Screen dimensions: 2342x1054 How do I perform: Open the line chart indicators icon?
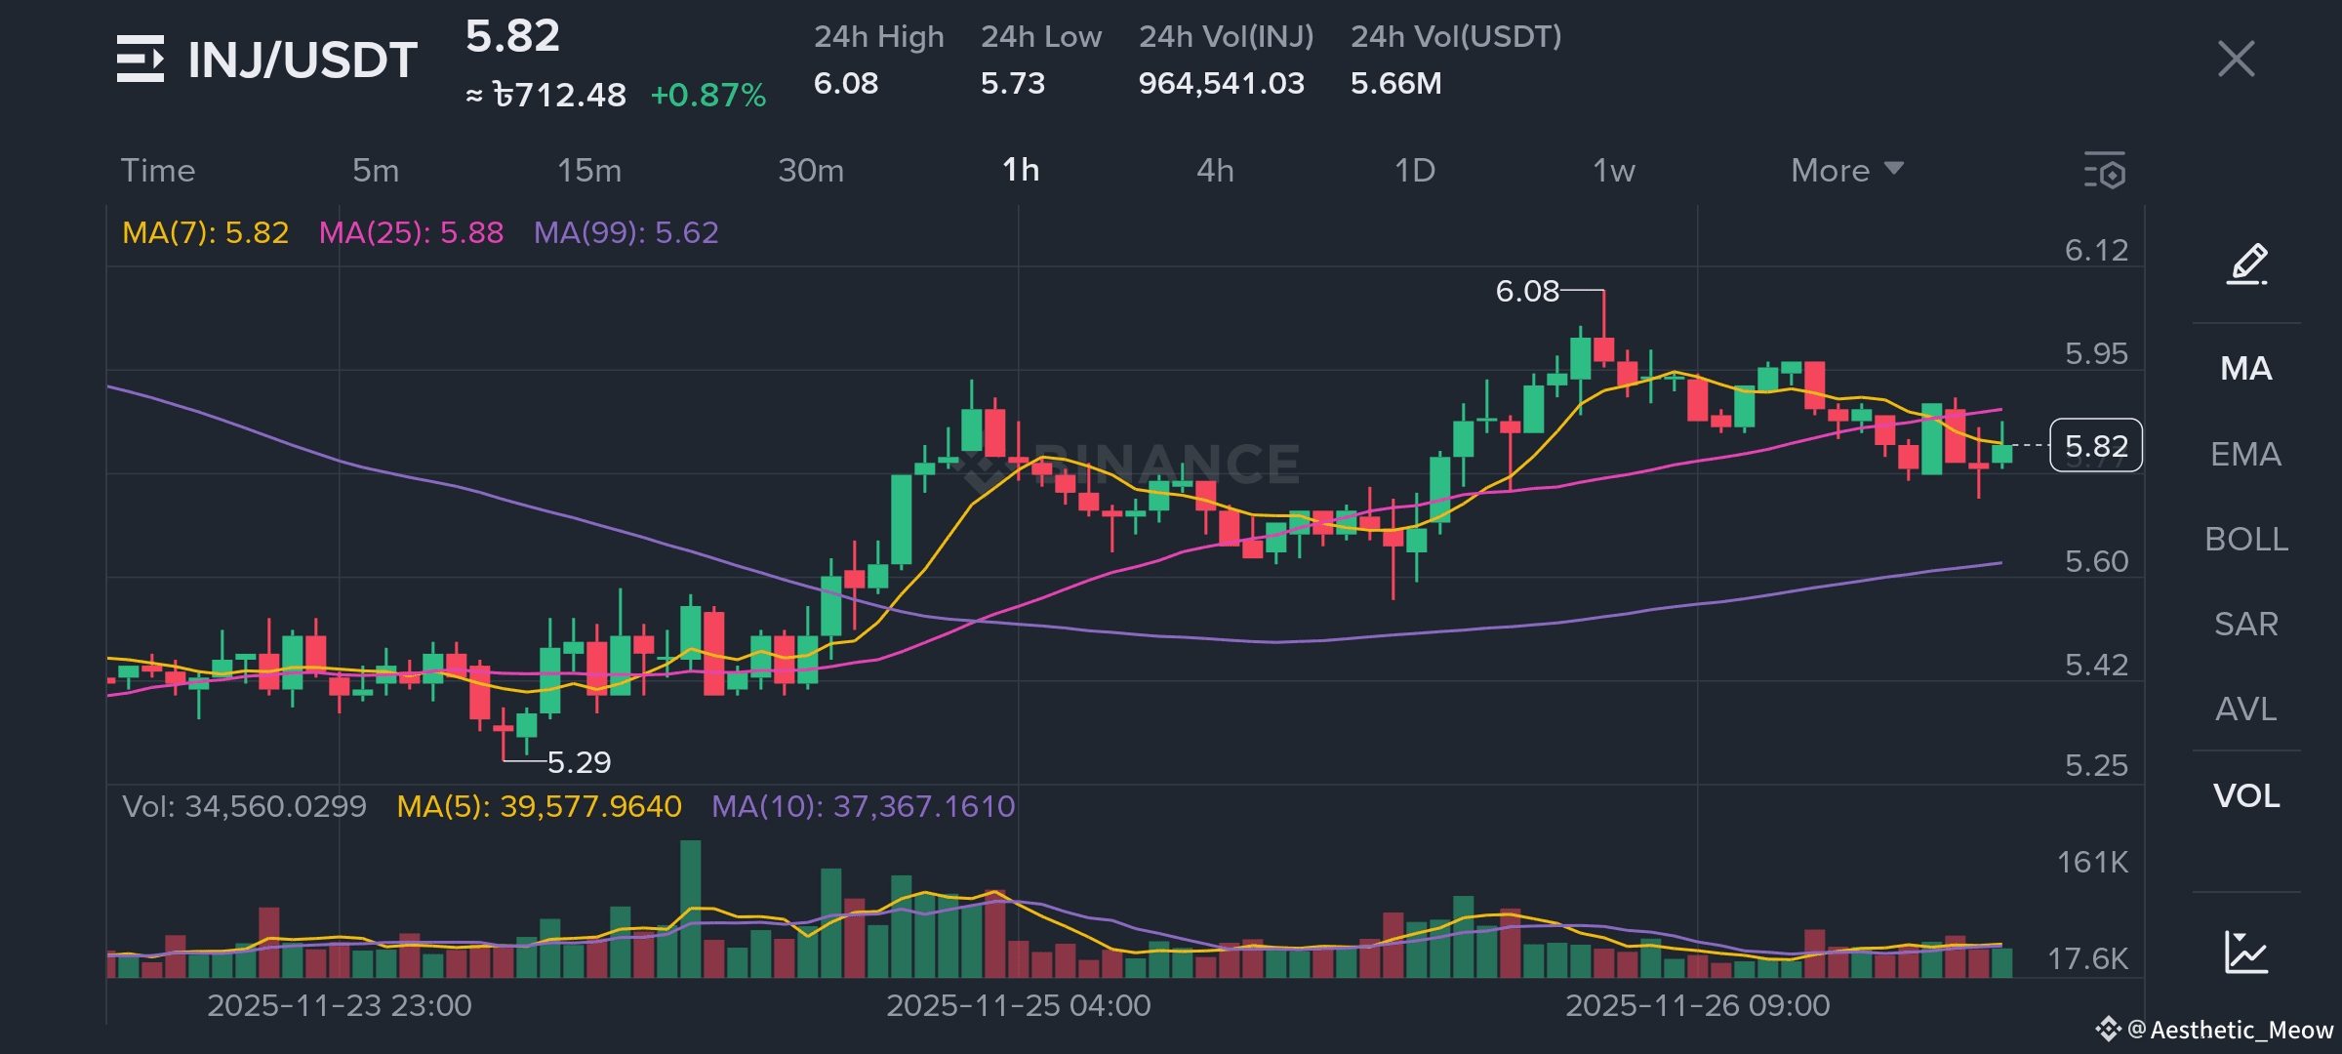click(x=2246, y=952)
